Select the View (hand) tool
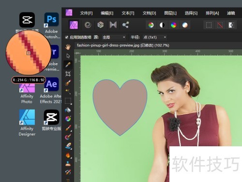This screenshot has height=182, width=242. click(68, 47)
